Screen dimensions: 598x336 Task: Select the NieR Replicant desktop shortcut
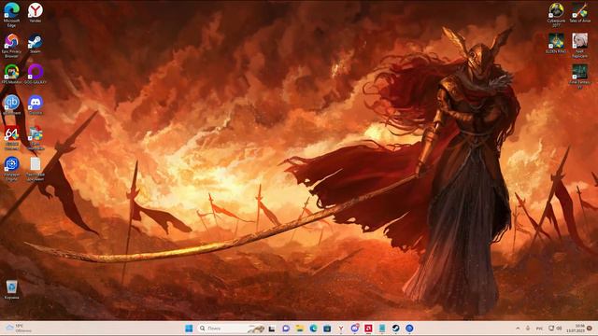(x=579, y=46)
